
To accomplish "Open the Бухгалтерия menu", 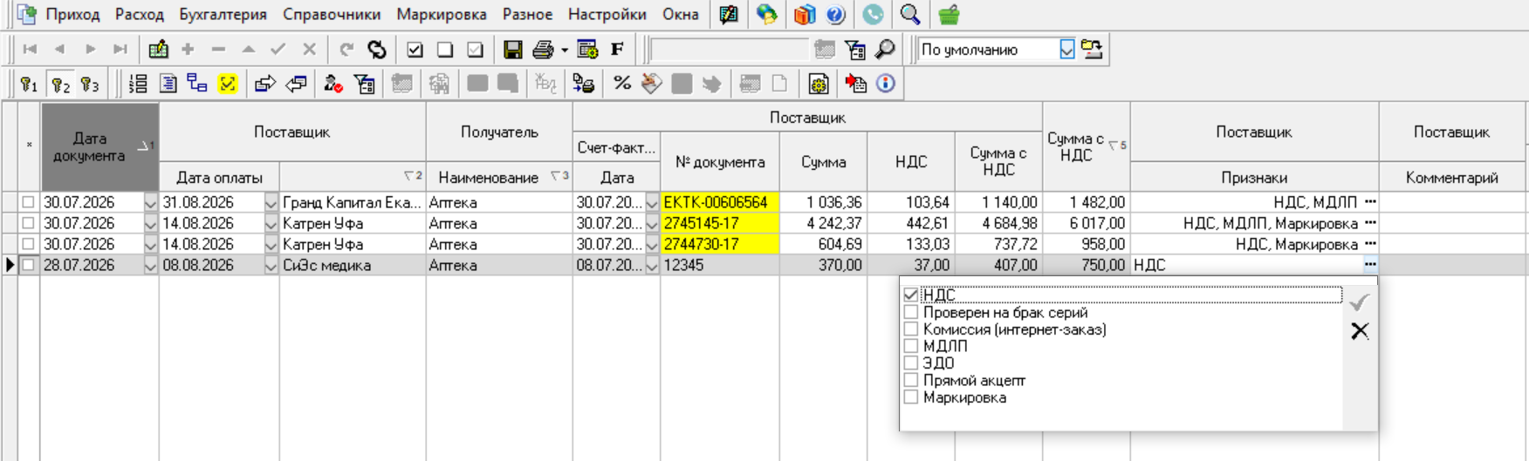I will pos(223,14).
